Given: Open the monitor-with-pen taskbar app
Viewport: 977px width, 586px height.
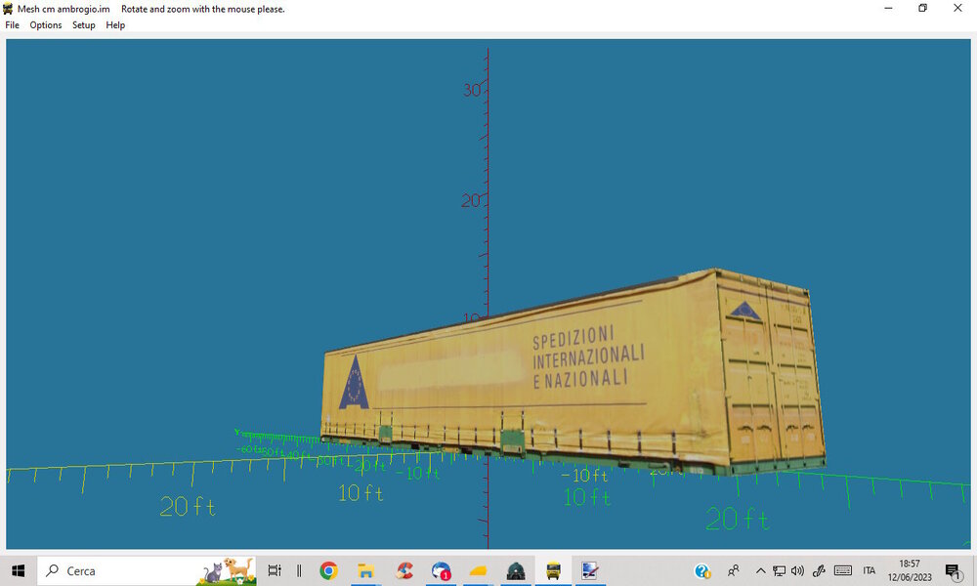Looking at the screenshot, I should click(x=590, y=570).
